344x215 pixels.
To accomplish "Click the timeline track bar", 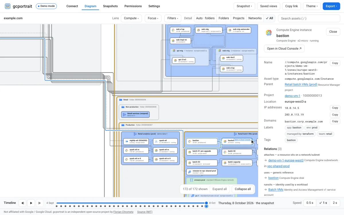I will point(131,203).
